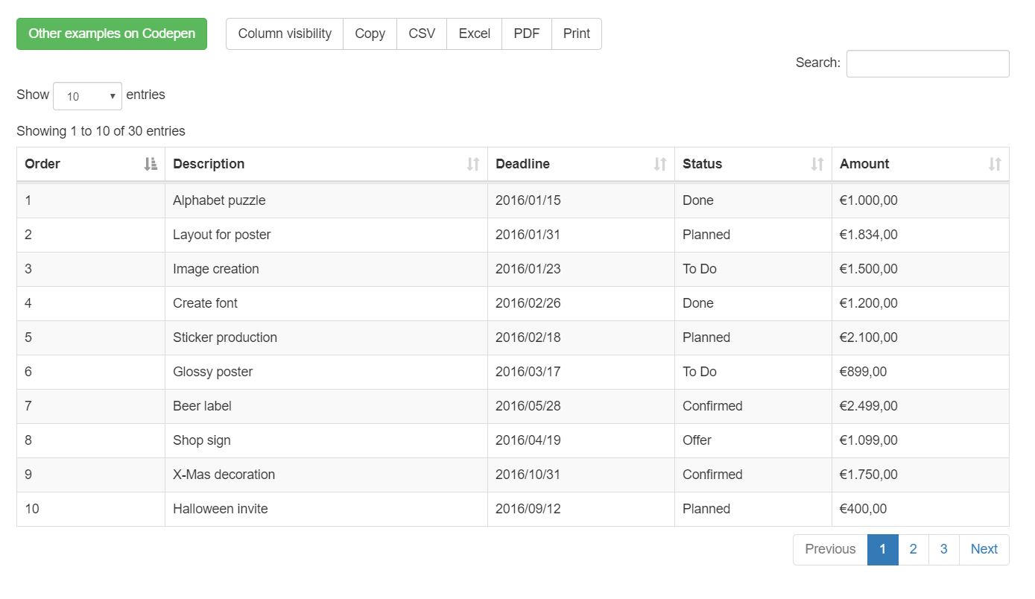Go to page 2 of results
Screen dimensions: 1035x599
click(913, 549)
